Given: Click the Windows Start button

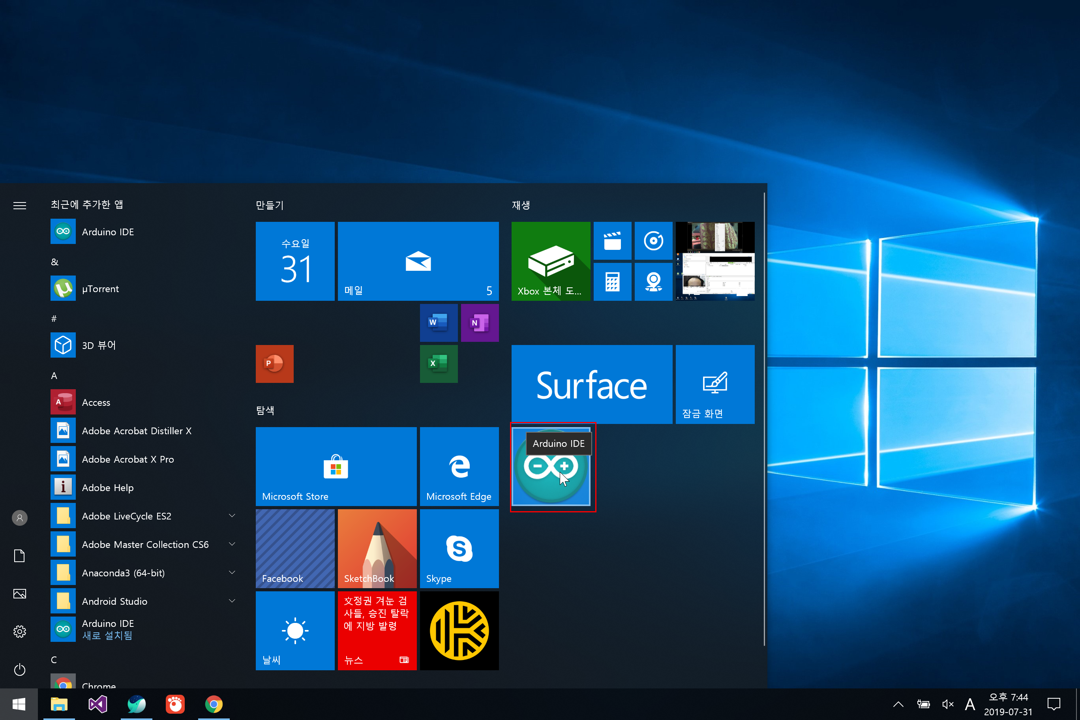Looking at the screenshot, I should [19, 704].
